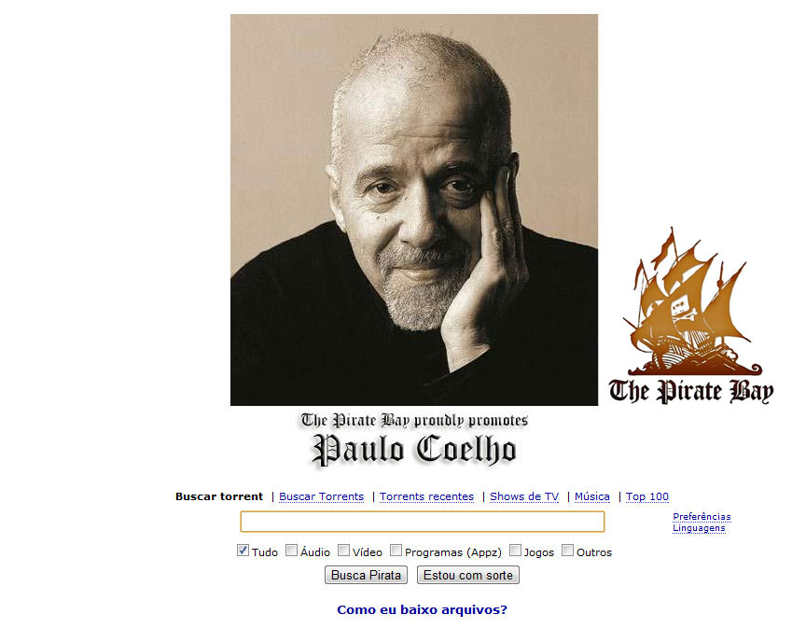Open the Shows de TV section

(x=524, y=496)
